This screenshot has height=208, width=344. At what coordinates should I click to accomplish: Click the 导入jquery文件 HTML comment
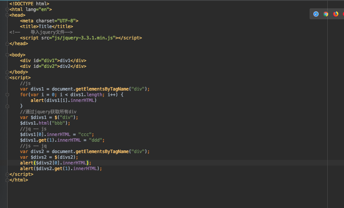[x=41, y=32]
